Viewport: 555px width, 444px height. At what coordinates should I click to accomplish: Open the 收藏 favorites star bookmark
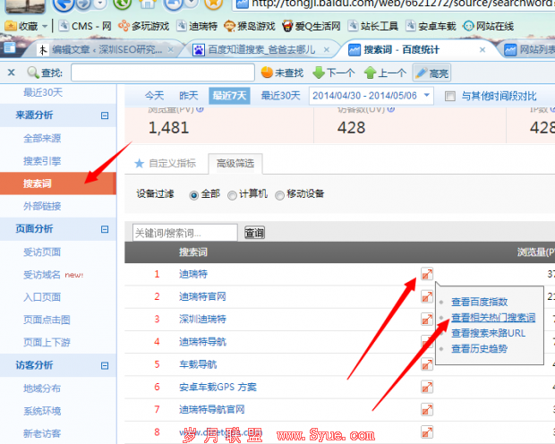click(x=22, y=26)
